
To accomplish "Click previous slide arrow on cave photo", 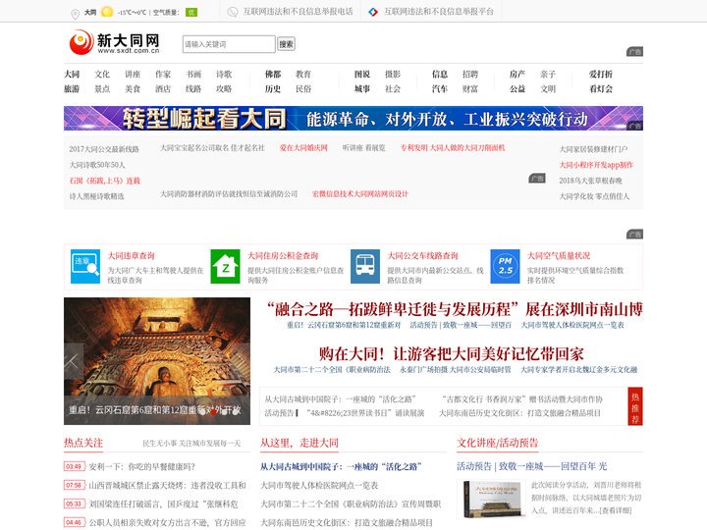I will coord(74,361).
